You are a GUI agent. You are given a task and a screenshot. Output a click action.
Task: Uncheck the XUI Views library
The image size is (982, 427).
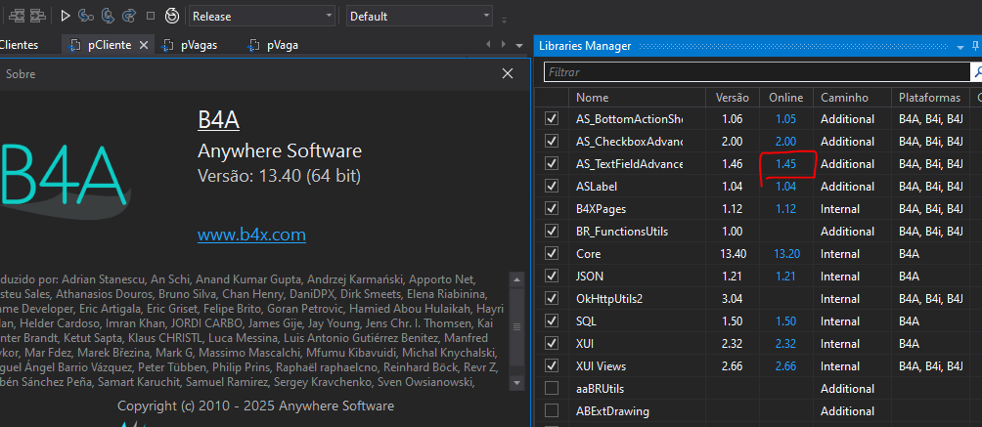click(551, 365)
